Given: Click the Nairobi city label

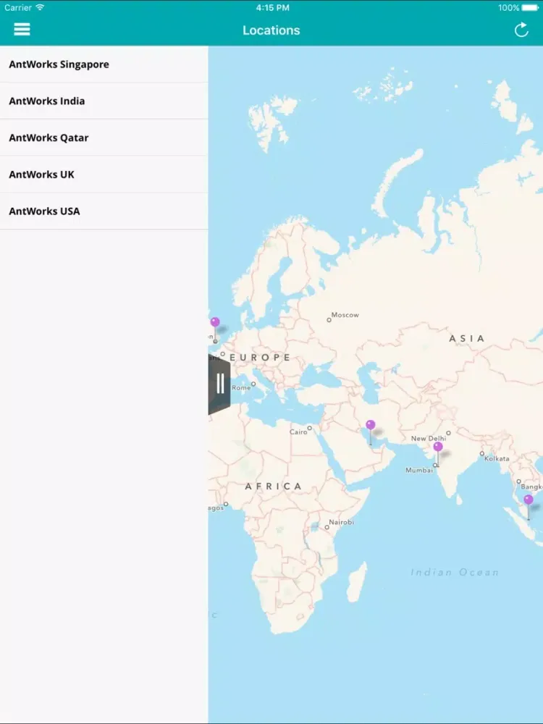Looking at the screenshot, I should [x=341, y=522].
